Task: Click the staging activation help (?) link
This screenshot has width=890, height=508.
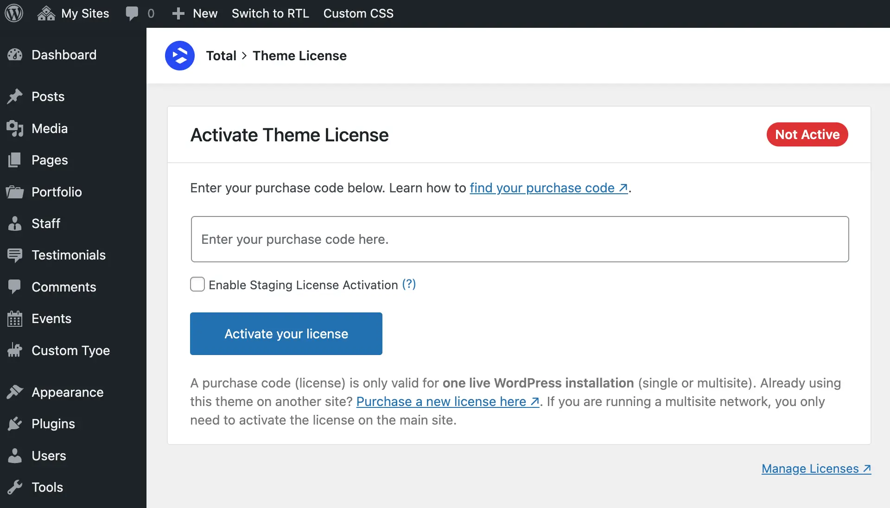Action: pos(409,284)
